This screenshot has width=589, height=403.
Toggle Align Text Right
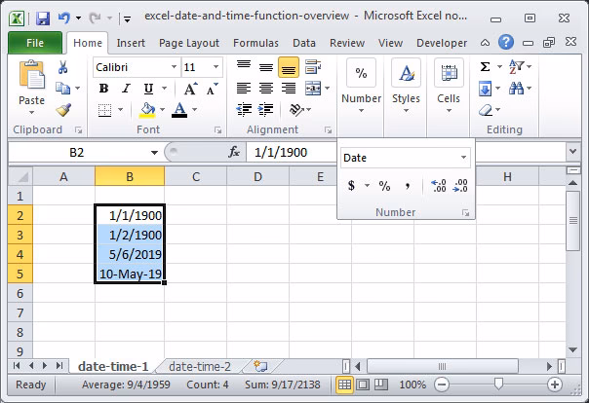coord(289,89)
